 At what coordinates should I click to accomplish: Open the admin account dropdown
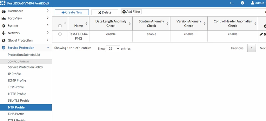tap(258, 3)
